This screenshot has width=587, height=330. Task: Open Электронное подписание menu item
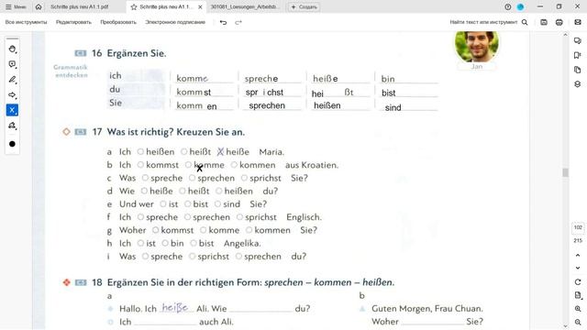175,22
